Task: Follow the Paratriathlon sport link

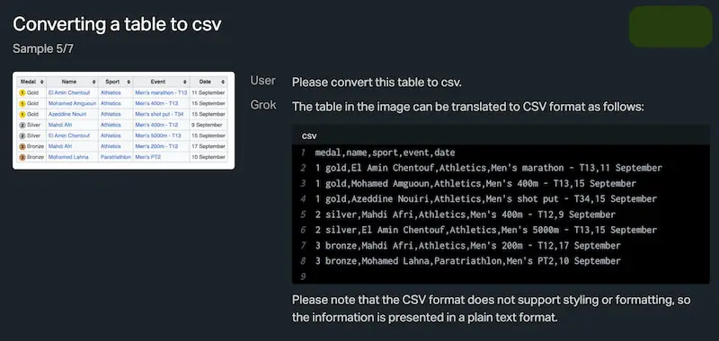Action: coord(116,157)
